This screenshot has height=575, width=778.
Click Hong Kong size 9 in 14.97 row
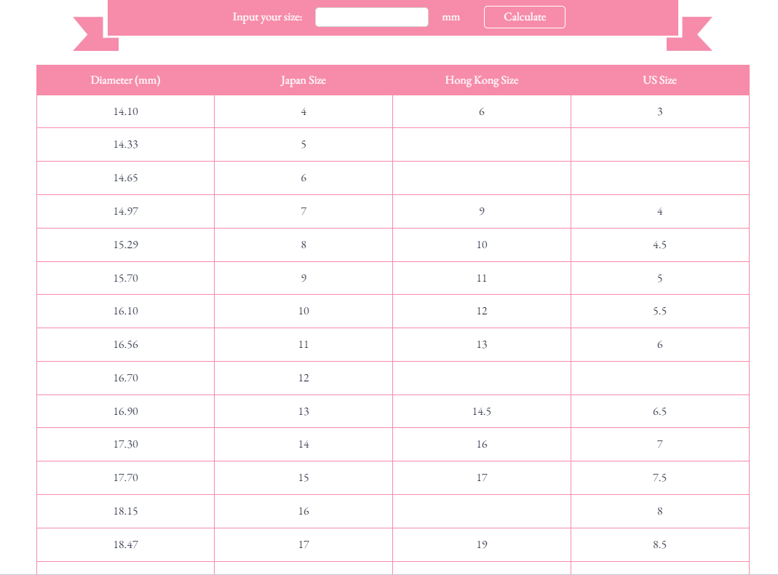482,211
